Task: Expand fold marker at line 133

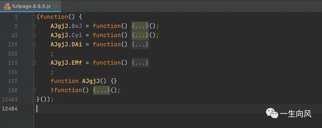Action: pos(34,63)
